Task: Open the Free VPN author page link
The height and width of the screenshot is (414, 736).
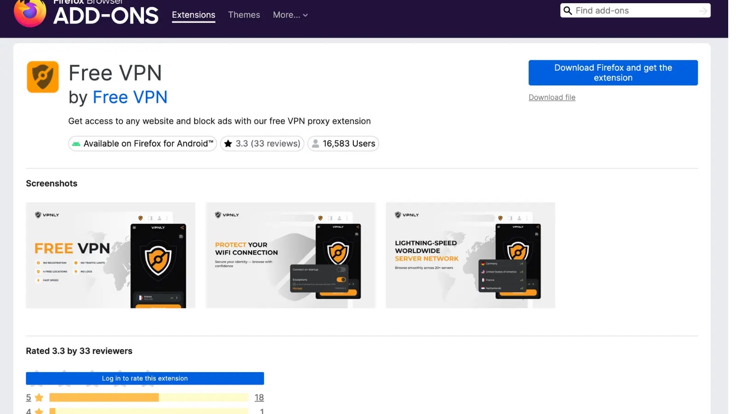Action: point(130,97)
